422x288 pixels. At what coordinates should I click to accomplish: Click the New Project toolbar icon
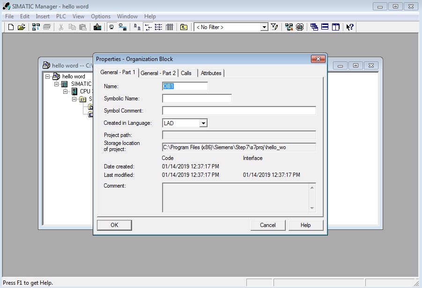[x=11, y=27]
